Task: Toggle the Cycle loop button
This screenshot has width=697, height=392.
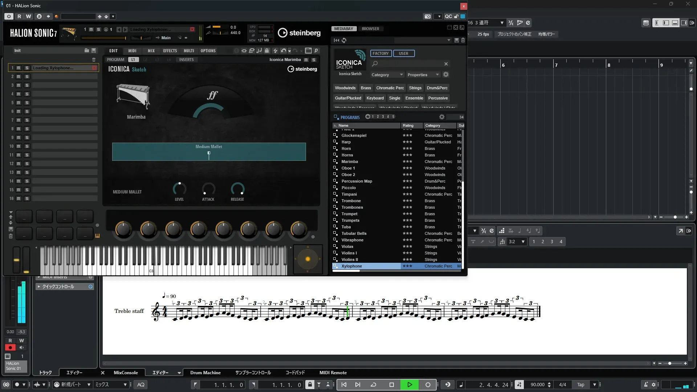Action: pos(373,385)
